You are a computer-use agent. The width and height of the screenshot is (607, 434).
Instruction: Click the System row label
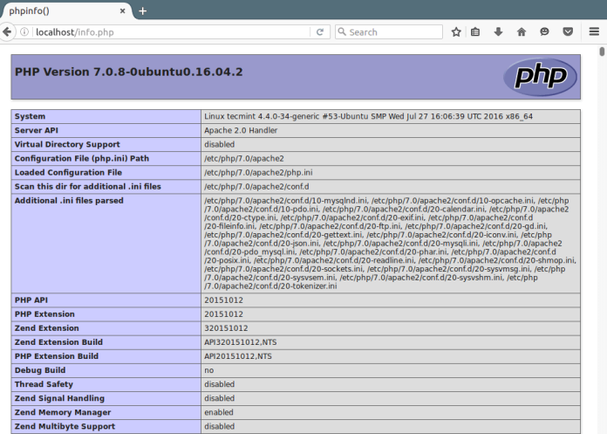(x=30, y=116)
